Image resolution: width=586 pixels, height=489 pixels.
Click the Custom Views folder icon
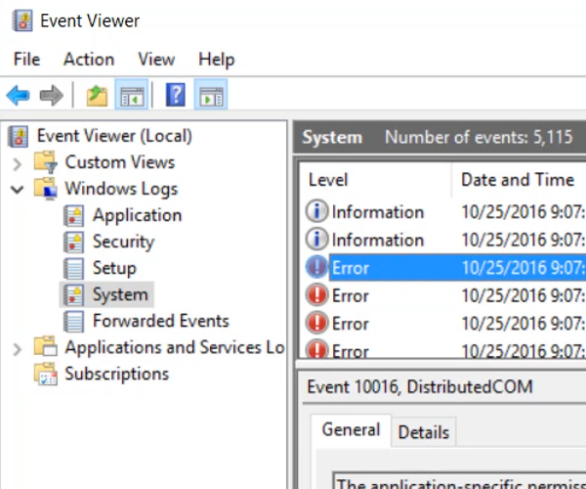coord(46,162)
